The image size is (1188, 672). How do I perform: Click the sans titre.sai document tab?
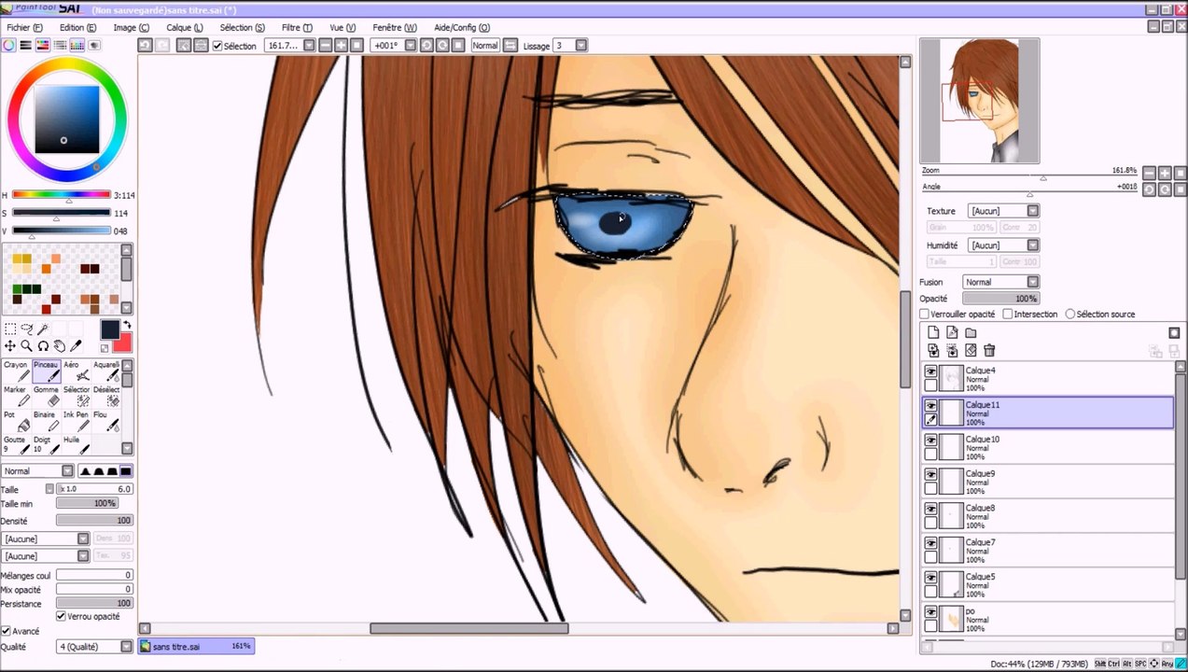tap(196, 646)
